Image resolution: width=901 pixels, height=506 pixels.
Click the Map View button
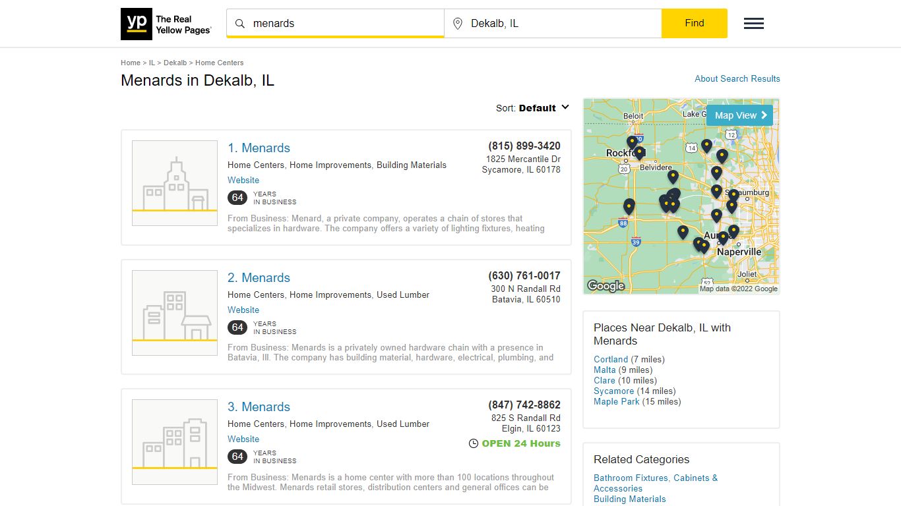(740, 115)
